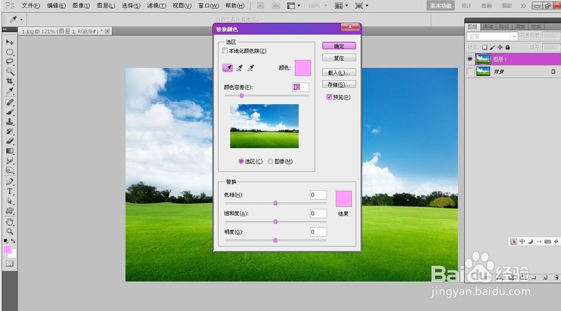Select the History Brush tool
Image resolution: width=561 pixels, height=311 pixels.
[x=10, y=131]
